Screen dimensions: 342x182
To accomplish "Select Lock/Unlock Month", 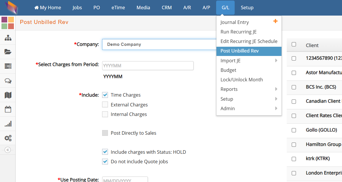I will click(242, 80).
